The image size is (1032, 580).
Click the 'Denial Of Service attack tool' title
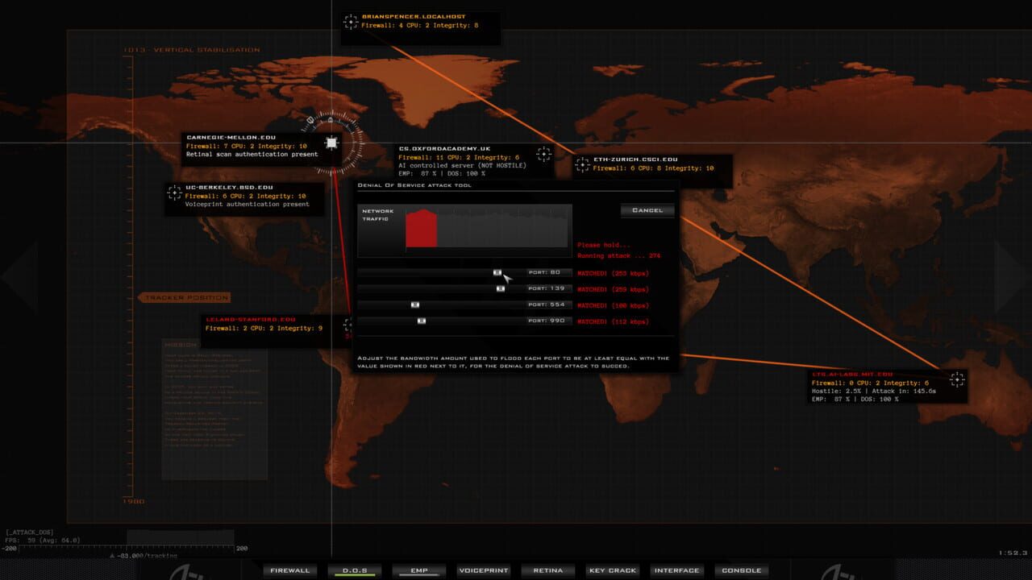(x=414, y=185)
